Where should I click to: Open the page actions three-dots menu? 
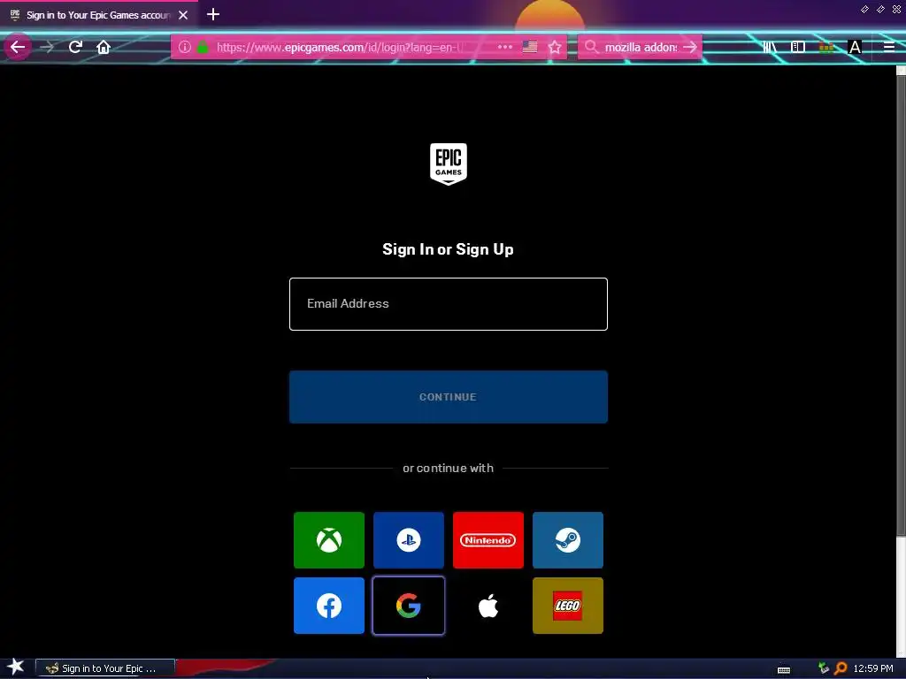(505, 47)
